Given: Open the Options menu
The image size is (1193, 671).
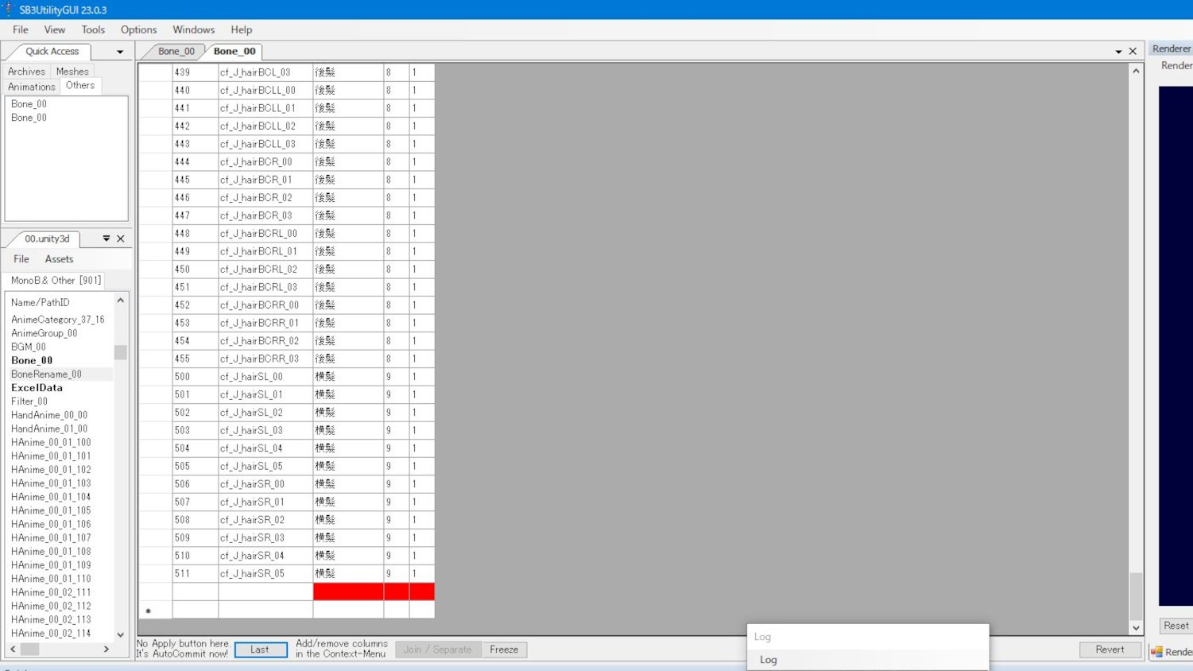Looking at the screenshot, I should click(138, 29).
